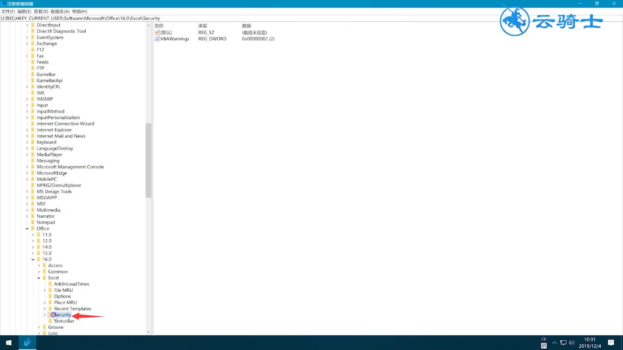
Task: Expand the File MRU node
Action: coord(44,290)
